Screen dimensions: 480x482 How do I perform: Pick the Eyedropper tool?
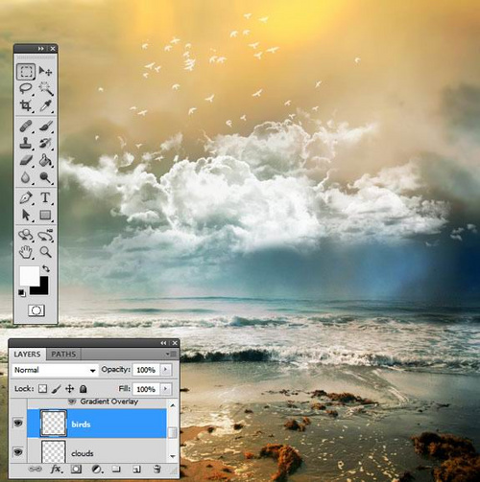(x=45, y=105)
